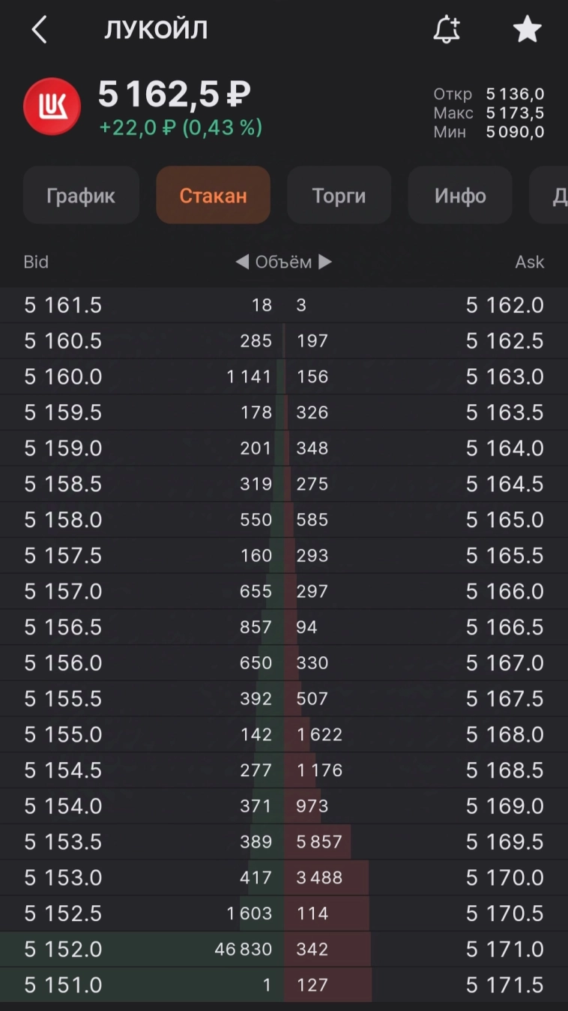Toggle the favorite star icon

point(527,30)
